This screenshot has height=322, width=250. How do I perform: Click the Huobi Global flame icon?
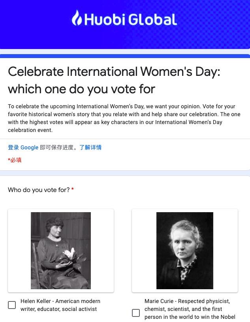(78, 18)
